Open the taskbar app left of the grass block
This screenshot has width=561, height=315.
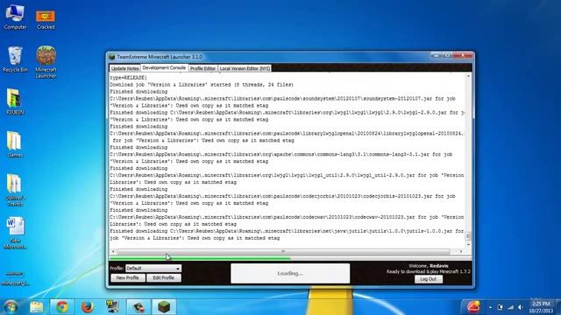(x=138, y=307)
